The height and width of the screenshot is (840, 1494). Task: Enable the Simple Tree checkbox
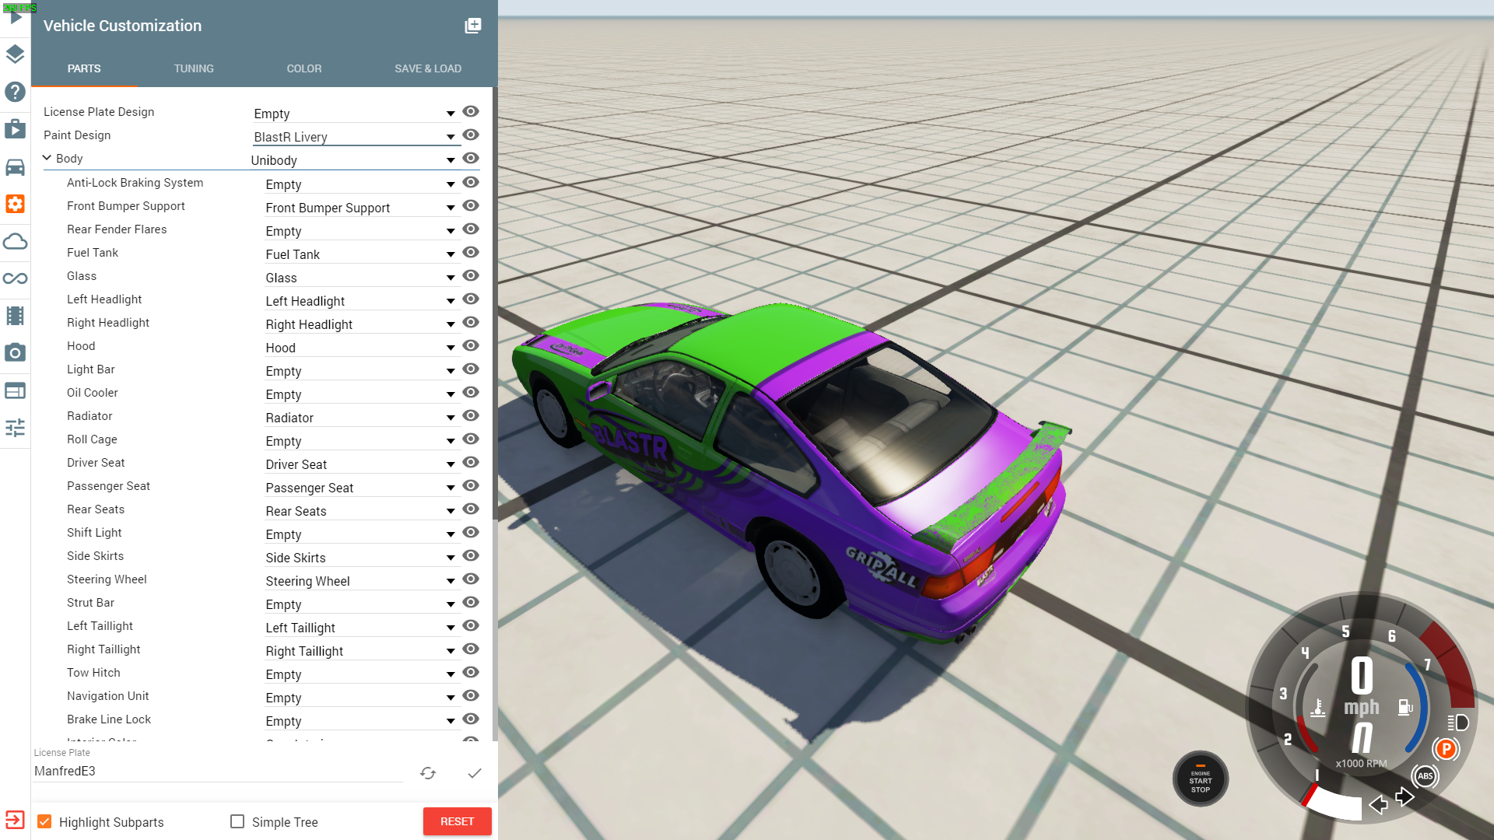point(237,821)
